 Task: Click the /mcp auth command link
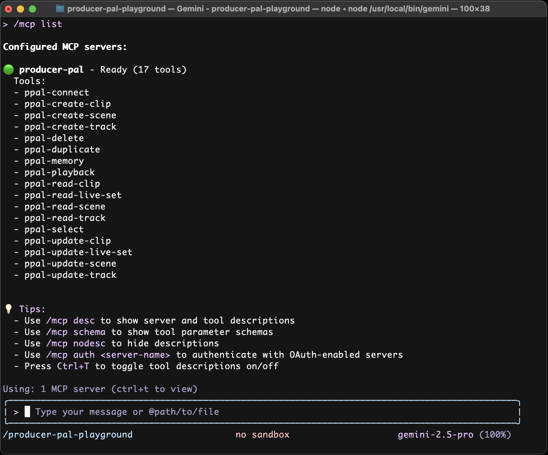click(x=70, y=354)
